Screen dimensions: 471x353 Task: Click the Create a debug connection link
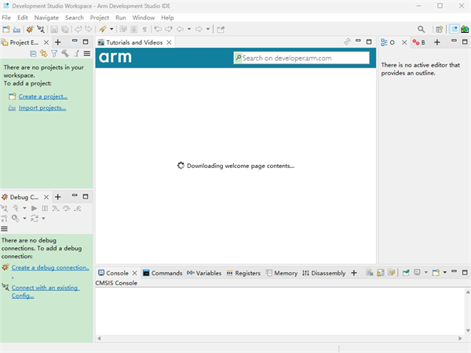click(50, 271)
